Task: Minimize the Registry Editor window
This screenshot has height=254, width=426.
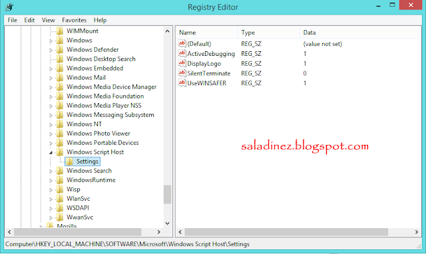Action: tap(378, 5)
